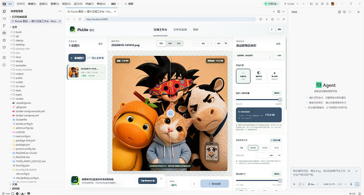
Task: Select the third compression preset card
Action: (x=274, y=76)
